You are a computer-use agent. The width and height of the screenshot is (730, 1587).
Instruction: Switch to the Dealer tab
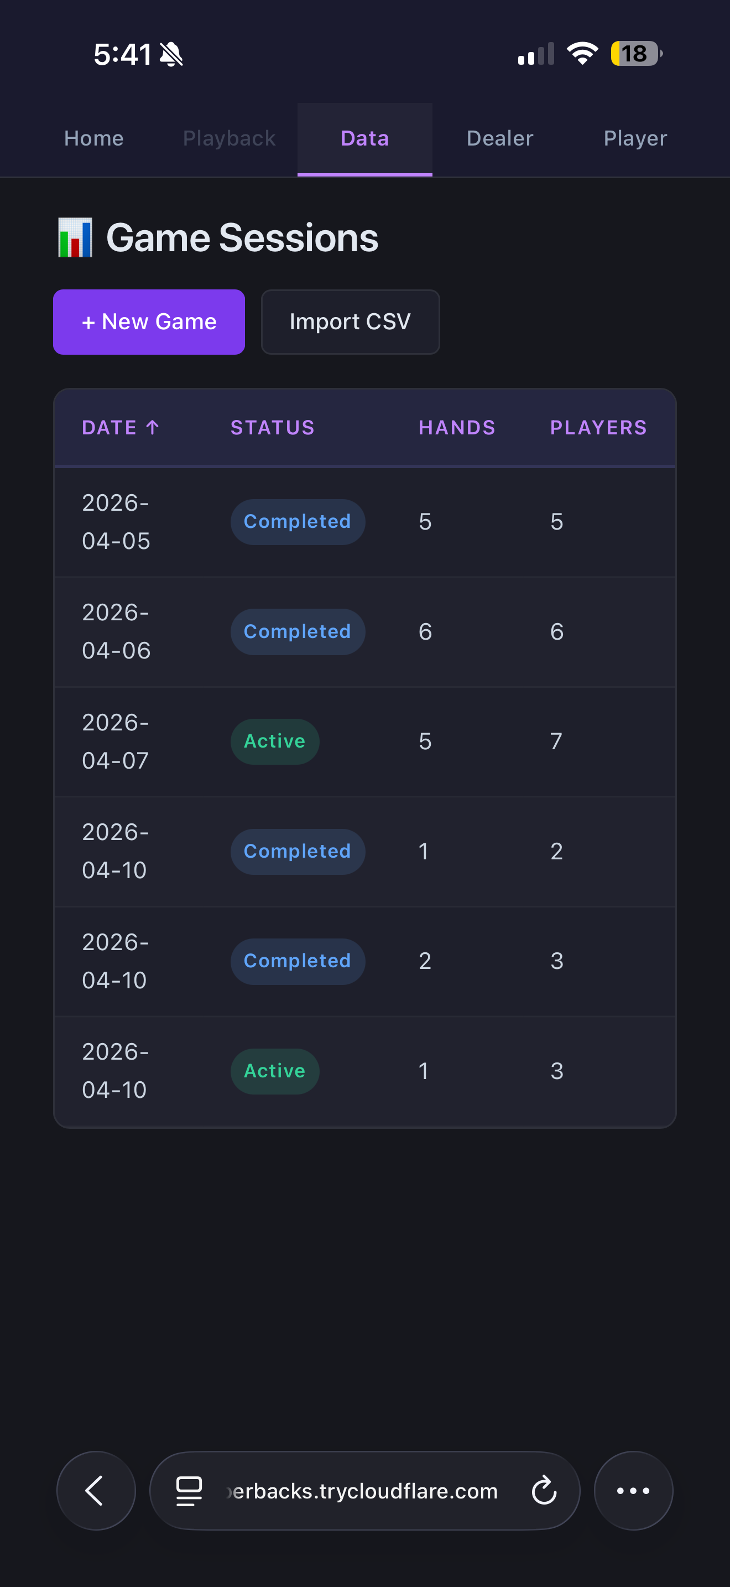click(499, 138)
